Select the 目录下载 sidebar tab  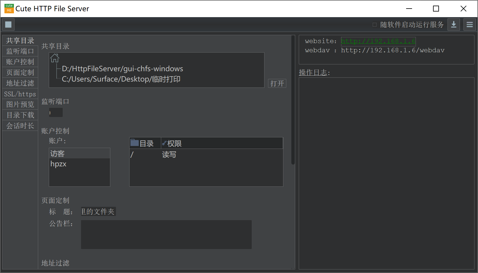[20, 115]
